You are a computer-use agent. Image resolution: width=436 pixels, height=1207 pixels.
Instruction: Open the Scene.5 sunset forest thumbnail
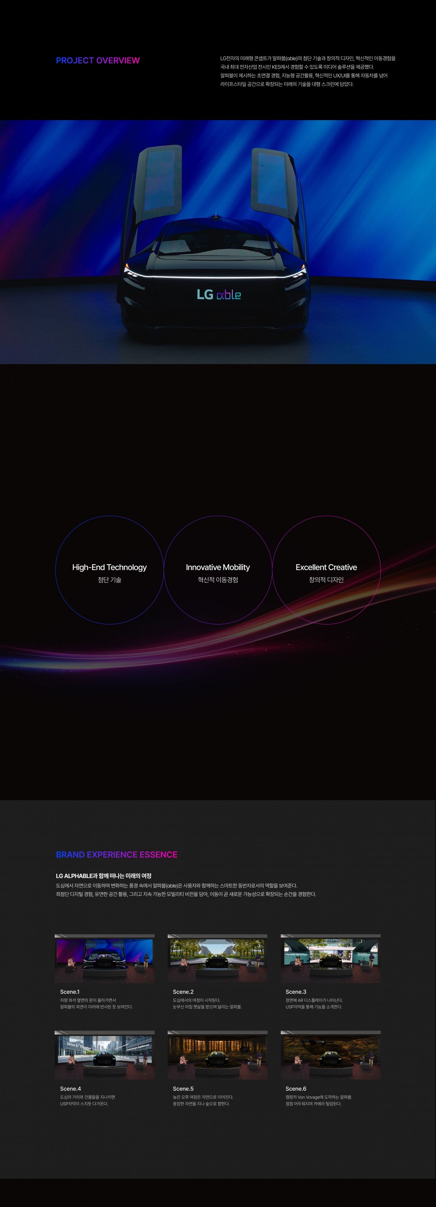click(x=217, y=1055)
